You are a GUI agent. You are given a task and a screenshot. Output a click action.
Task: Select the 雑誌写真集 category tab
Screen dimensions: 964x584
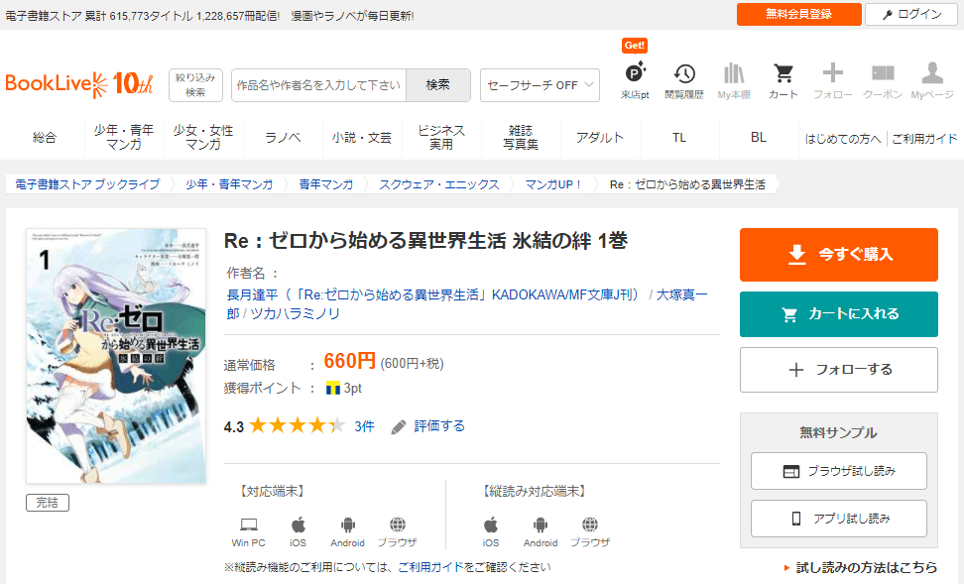tap(521, 138)
